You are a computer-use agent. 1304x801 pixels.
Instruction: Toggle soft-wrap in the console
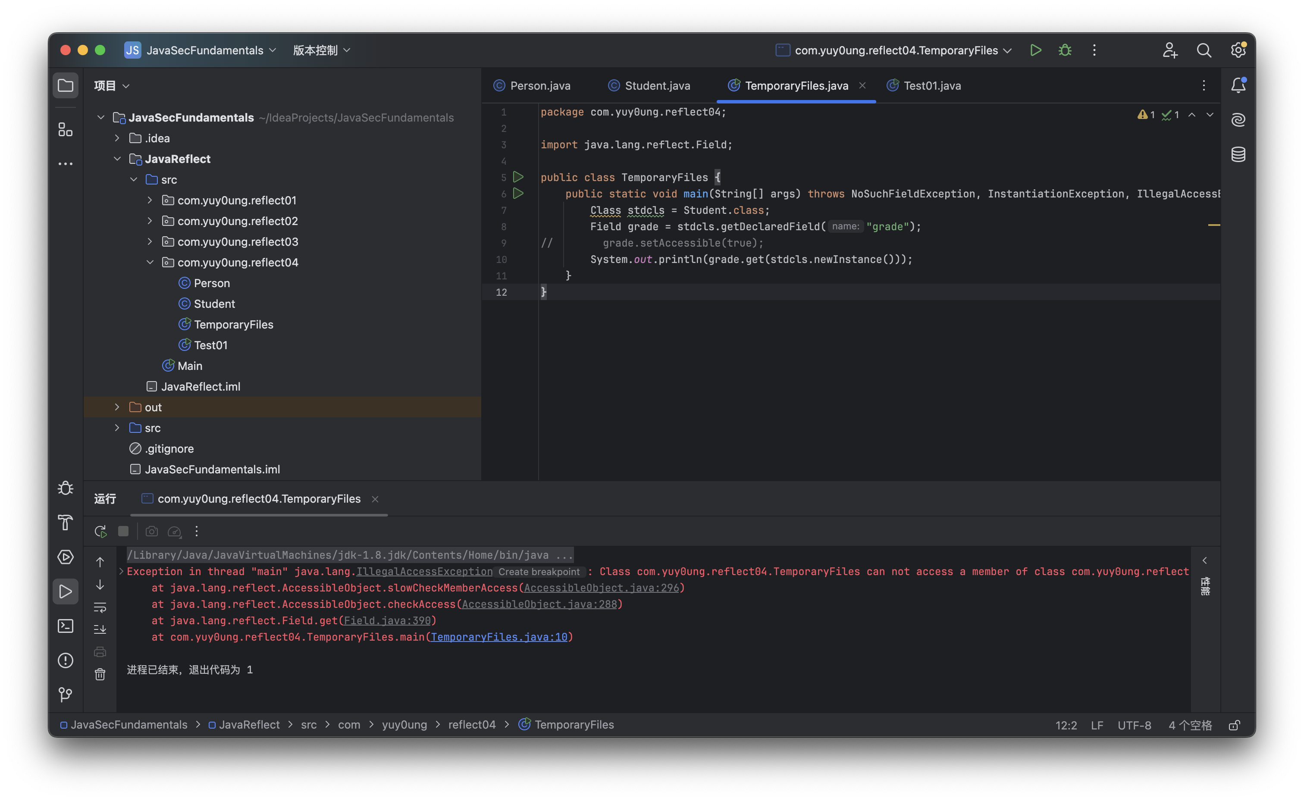click(x=100, y=607)
